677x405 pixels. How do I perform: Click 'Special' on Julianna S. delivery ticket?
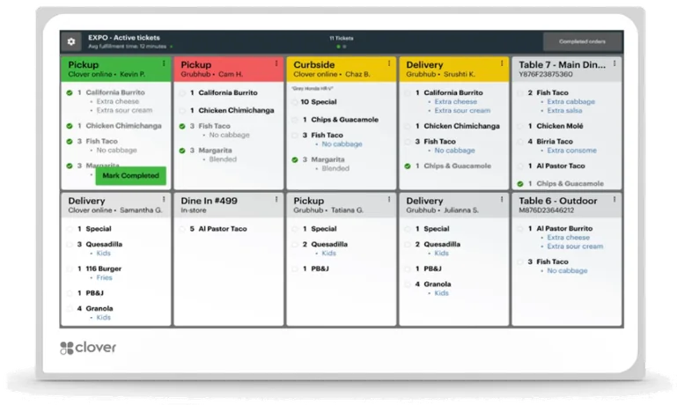point(436,229)
